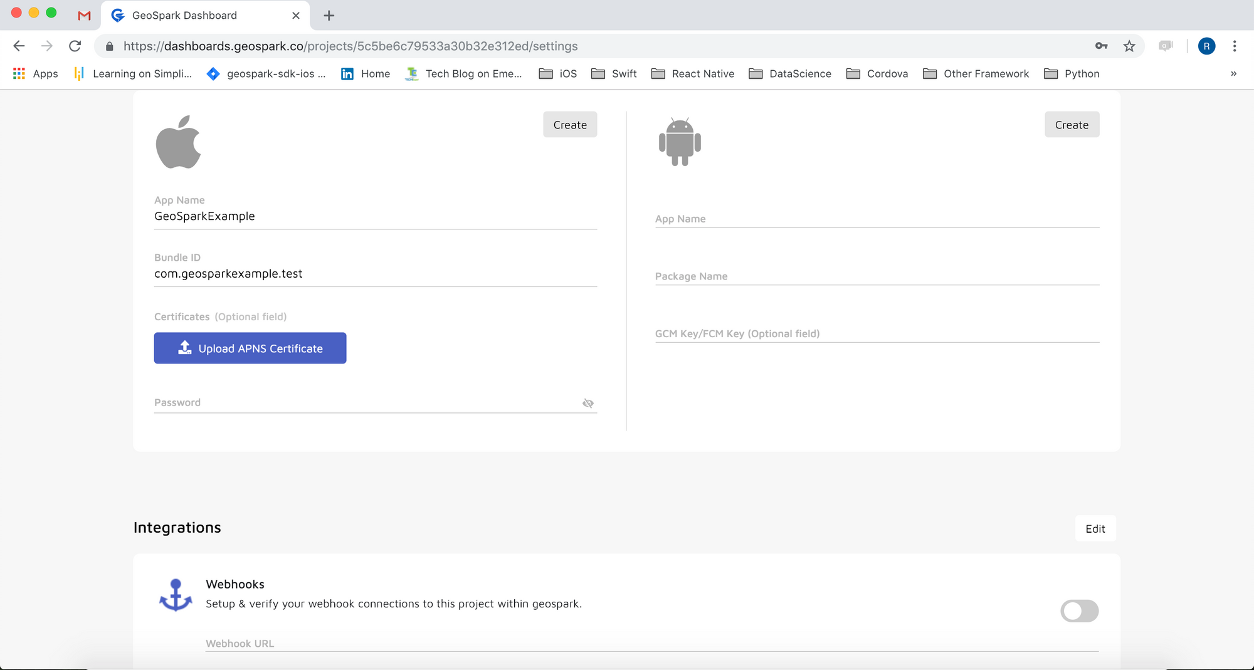This screenshot has width=1254, height=670.
Task: Expand the iOS bookmarks folder
Action: (558, 74)
